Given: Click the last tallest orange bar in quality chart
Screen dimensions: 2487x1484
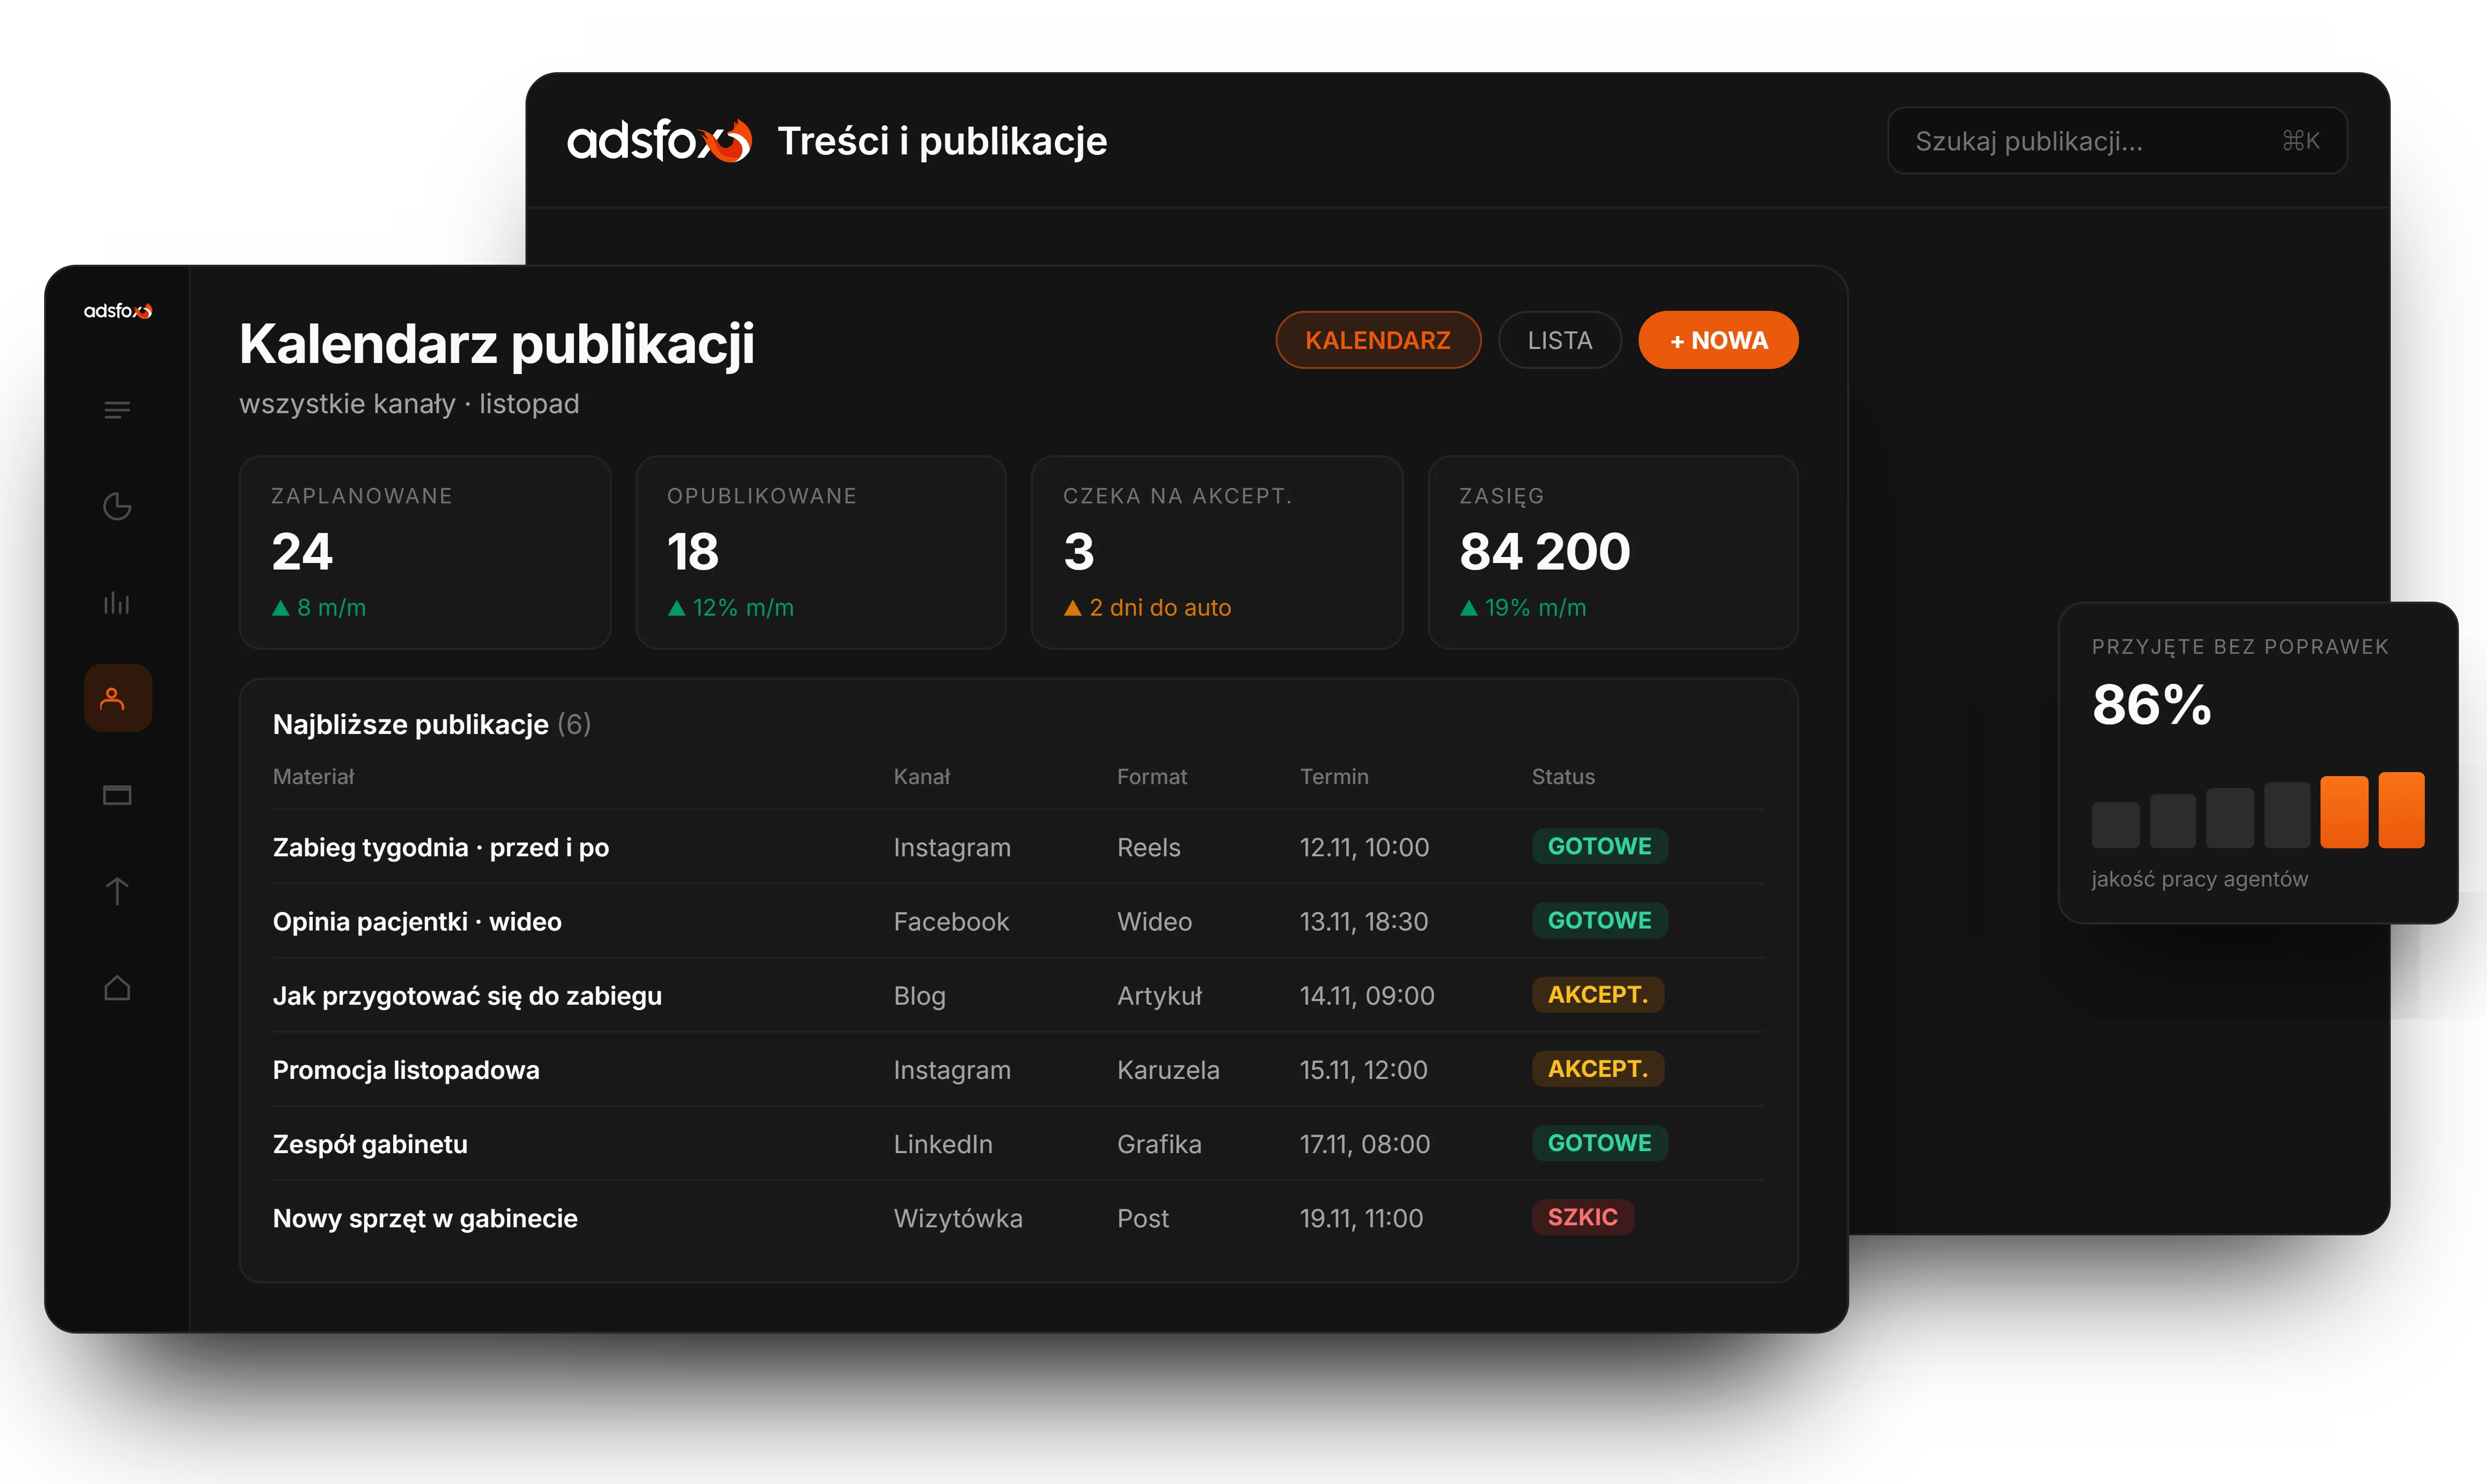Looking at the screenshot, I should tap(2402, 810).
